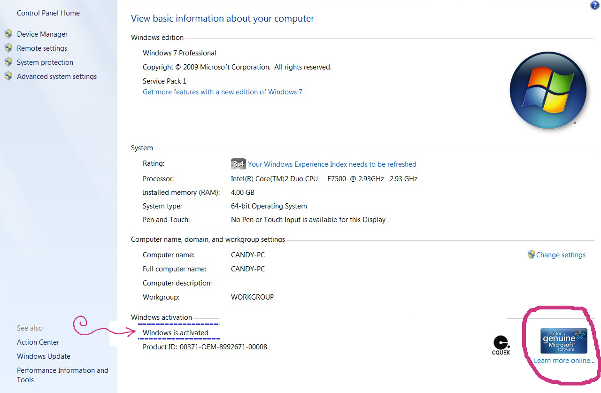This screenshot has height=393, width=601.
Task: Click the Copyright 2009 Microsoft Corporation line
Action: click(237, 67)
